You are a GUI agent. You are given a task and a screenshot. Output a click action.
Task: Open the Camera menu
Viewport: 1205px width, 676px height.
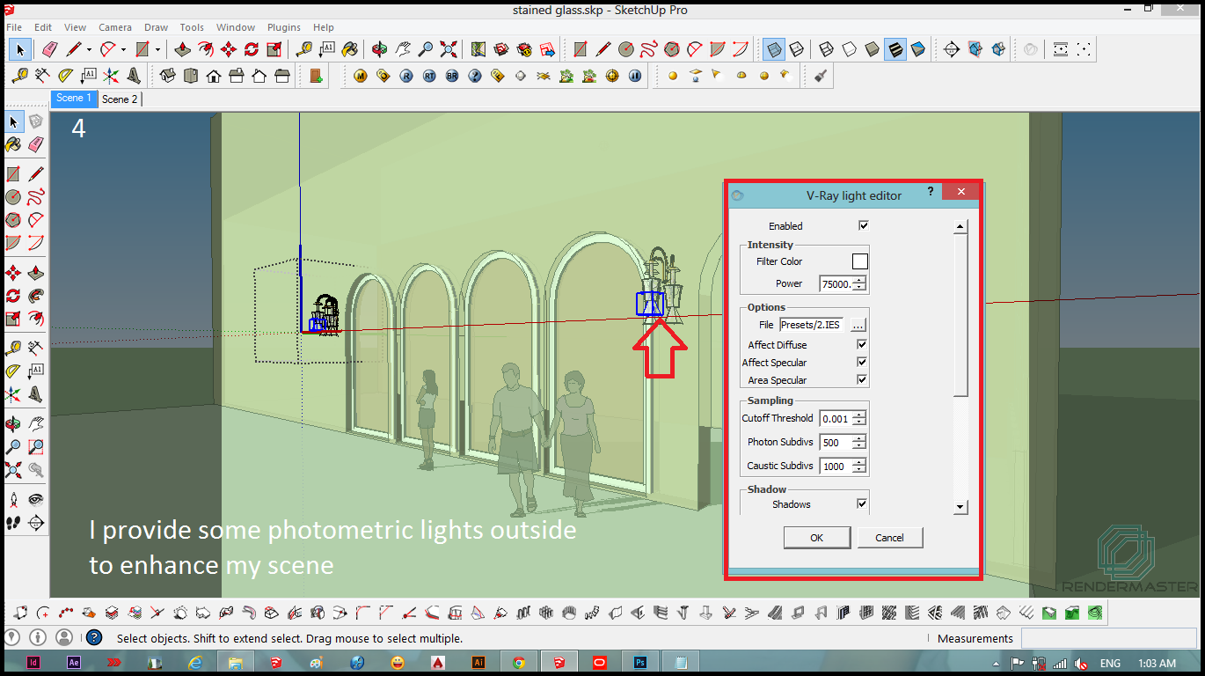[x=115, y=27]
